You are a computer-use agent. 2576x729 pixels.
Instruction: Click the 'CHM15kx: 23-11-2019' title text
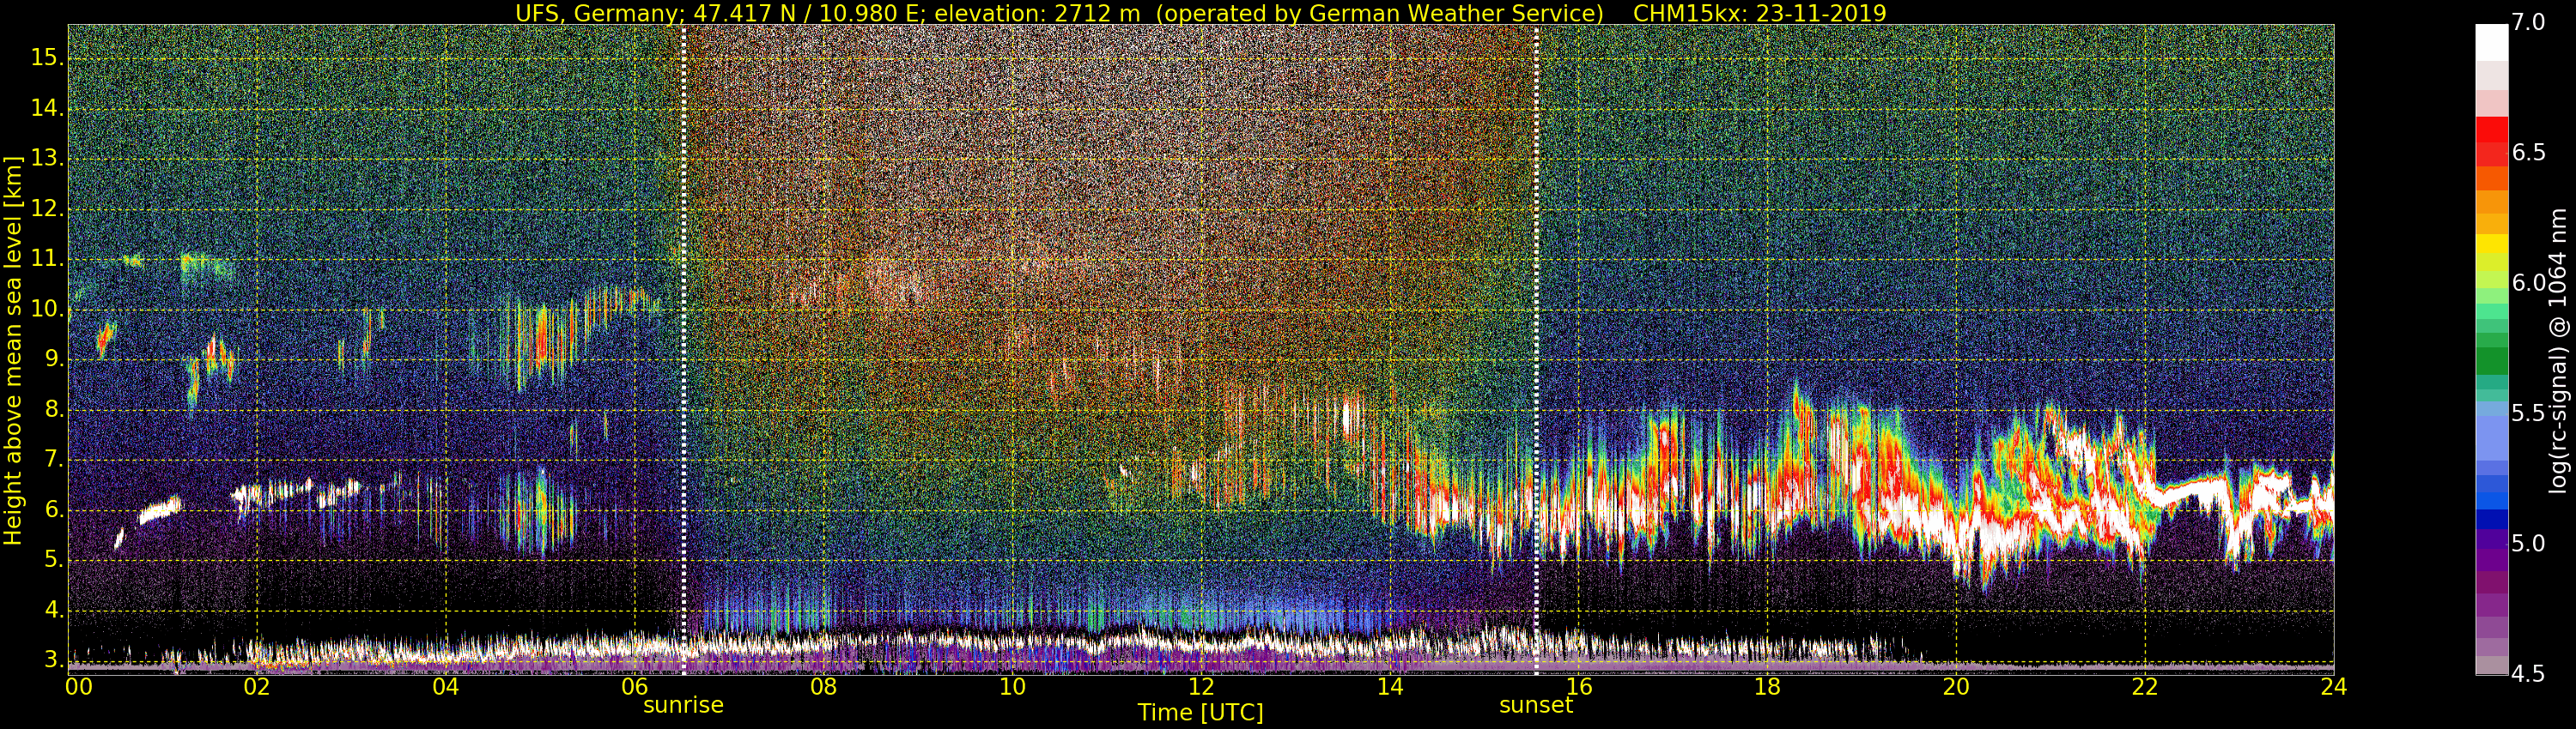pyautogui.click(x=1759, y=13)
